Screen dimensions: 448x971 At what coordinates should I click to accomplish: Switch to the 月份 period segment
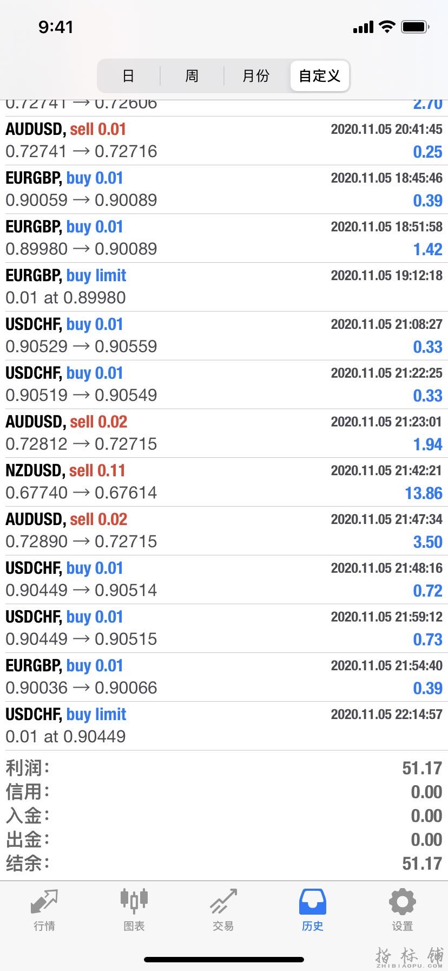coord(256,76)
